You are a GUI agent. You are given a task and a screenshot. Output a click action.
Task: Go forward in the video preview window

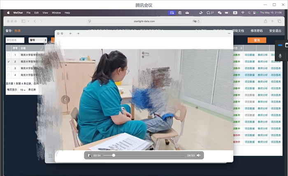[x=78, y=34]
